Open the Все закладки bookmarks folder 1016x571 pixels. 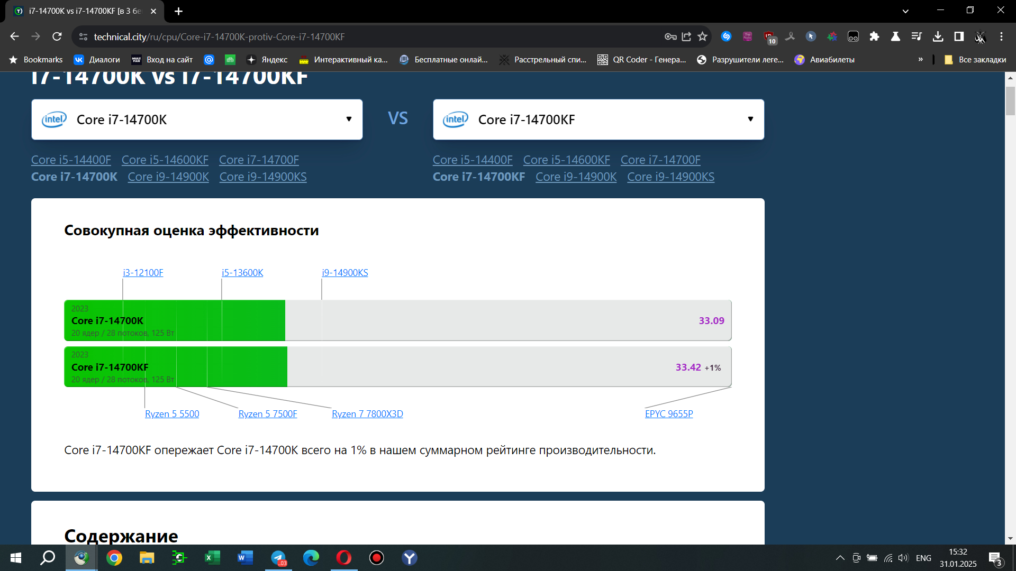pos(975,60)
